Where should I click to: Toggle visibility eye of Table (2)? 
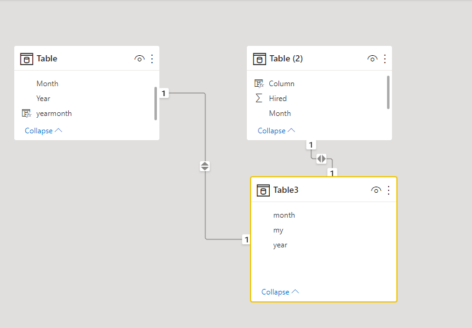coord(372,59)
